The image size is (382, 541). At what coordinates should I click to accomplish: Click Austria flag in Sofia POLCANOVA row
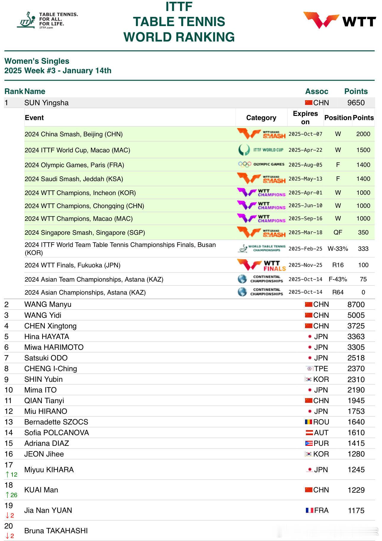click(x=309, y=433)
